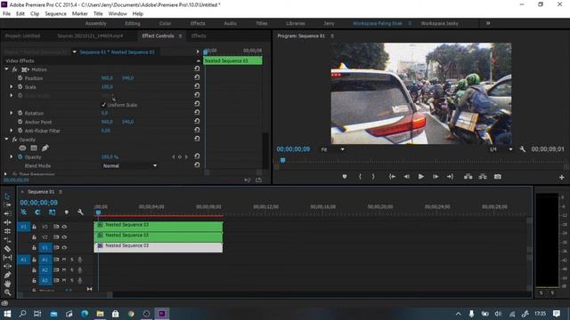Open playback resolution 1/4 dropdown

tap(501, 149)
